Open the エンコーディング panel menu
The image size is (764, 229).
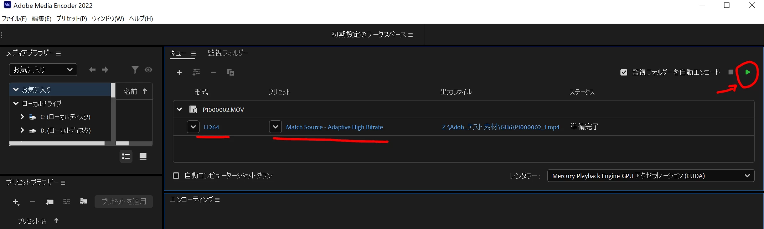[x=217, y=200]
